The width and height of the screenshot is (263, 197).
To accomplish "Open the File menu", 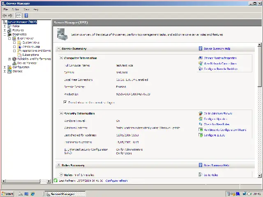I will [x=6, y=9].
